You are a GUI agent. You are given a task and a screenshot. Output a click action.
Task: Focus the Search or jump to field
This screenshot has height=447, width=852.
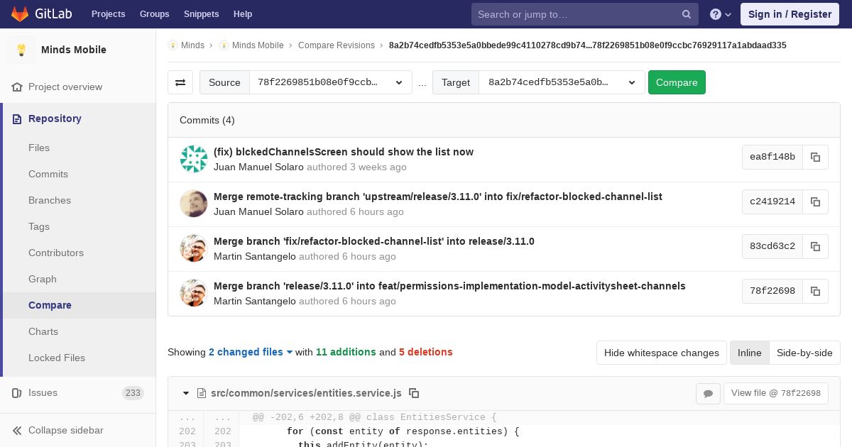(575, 14)
